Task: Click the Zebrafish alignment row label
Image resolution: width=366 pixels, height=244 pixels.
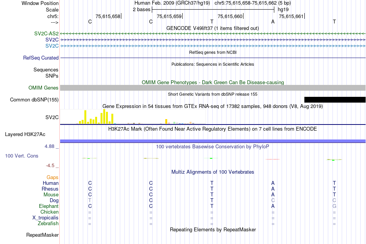Action: tap(48, 223)
